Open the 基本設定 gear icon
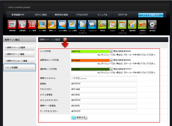 (x=152, y=24)
